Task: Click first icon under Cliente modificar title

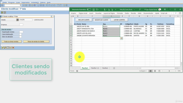Action: point(2,12)
